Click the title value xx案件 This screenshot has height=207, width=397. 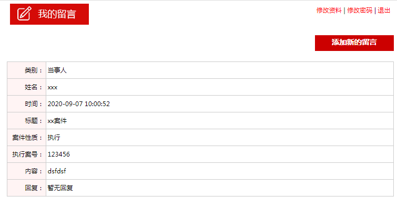pos(57,121)
